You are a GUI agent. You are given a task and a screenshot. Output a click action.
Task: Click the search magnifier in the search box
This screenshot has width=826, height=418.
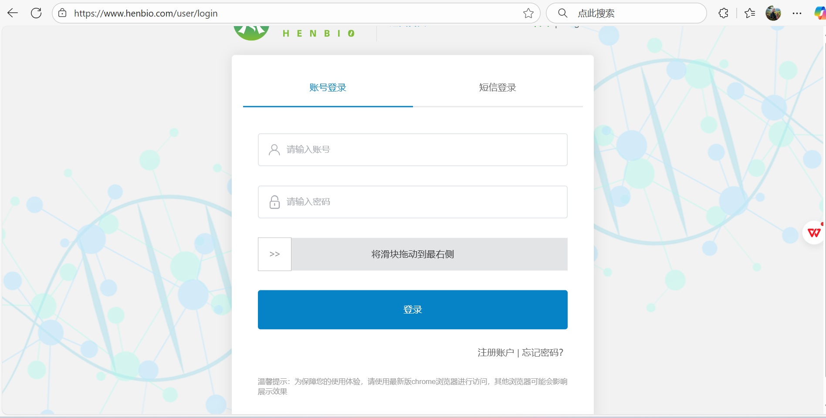pyautogui.click(x=562, y=13)
